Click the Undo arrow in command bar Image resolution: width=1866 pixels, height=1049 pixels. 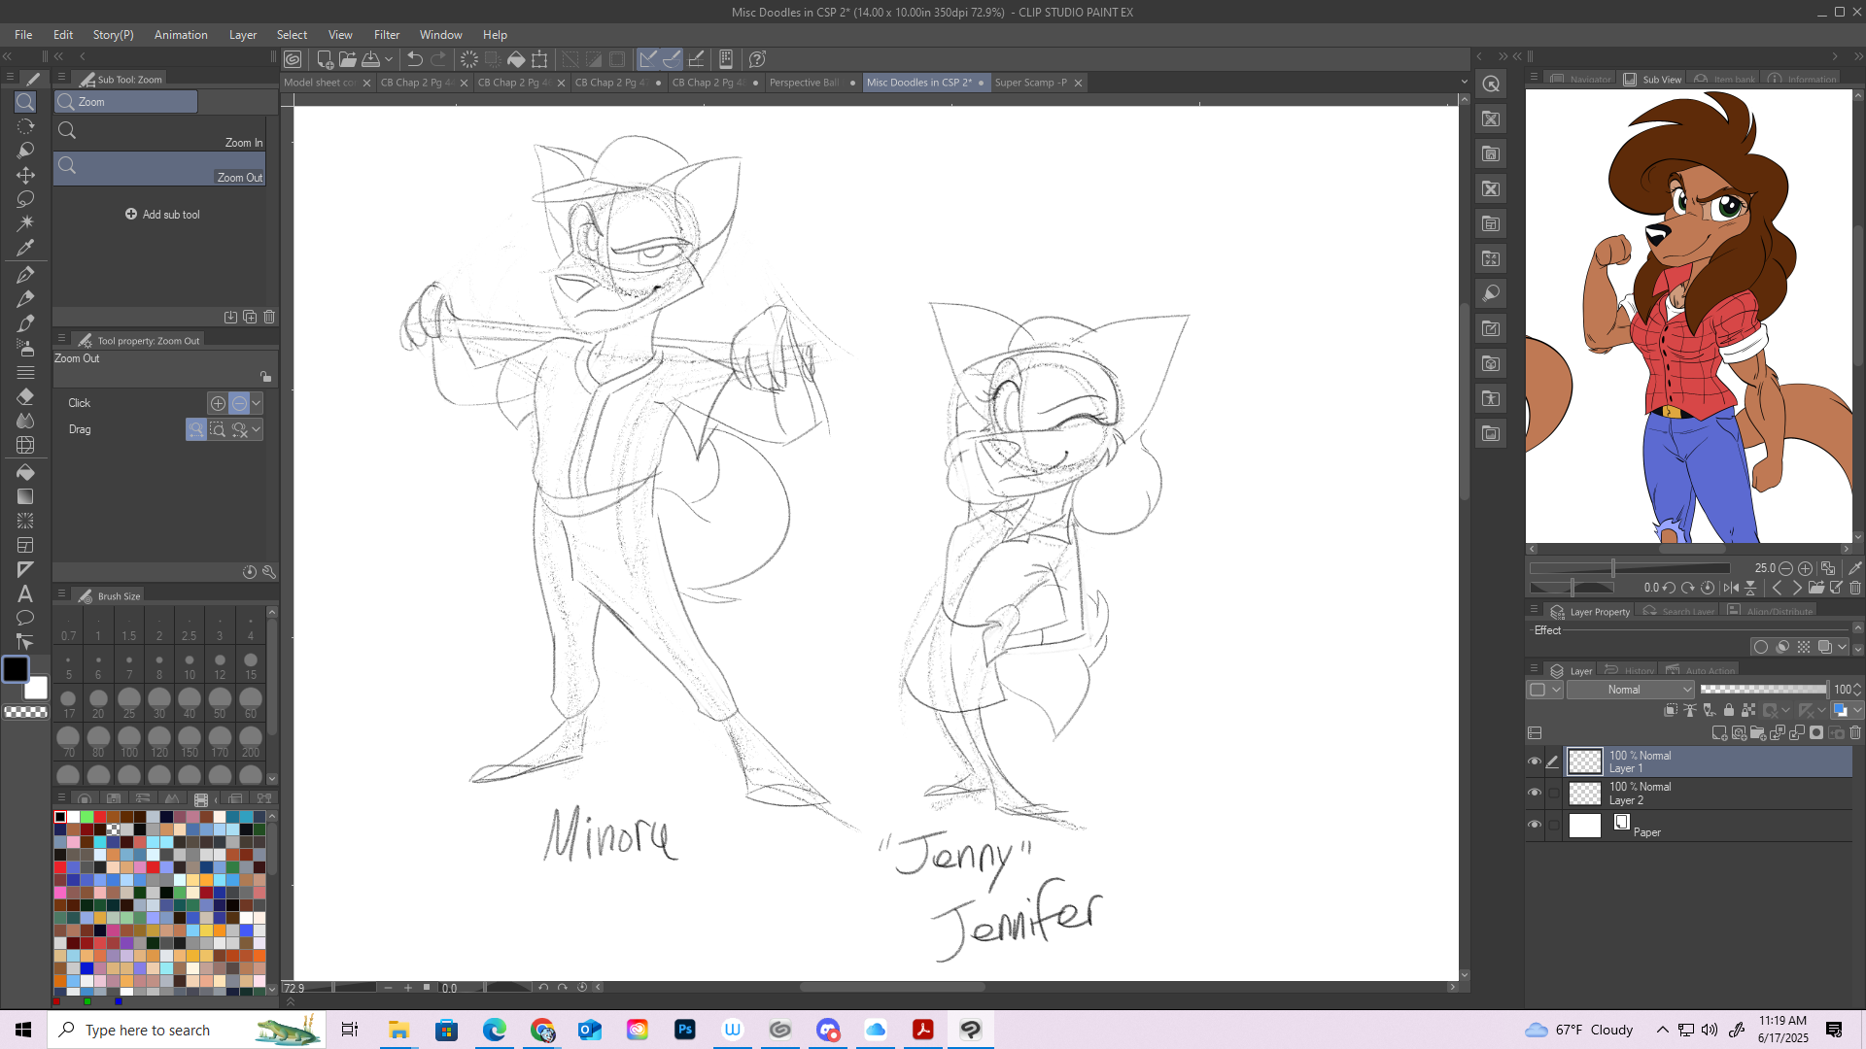pyautogui.click(x=415, y=59)
